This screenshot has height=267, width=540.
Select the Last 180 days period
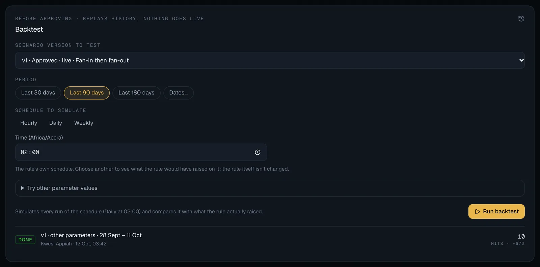136,93
